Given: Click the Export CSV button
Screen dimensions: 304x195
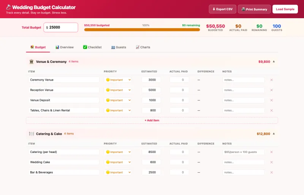Looking at the screenshot, I should tap(222, 9).
